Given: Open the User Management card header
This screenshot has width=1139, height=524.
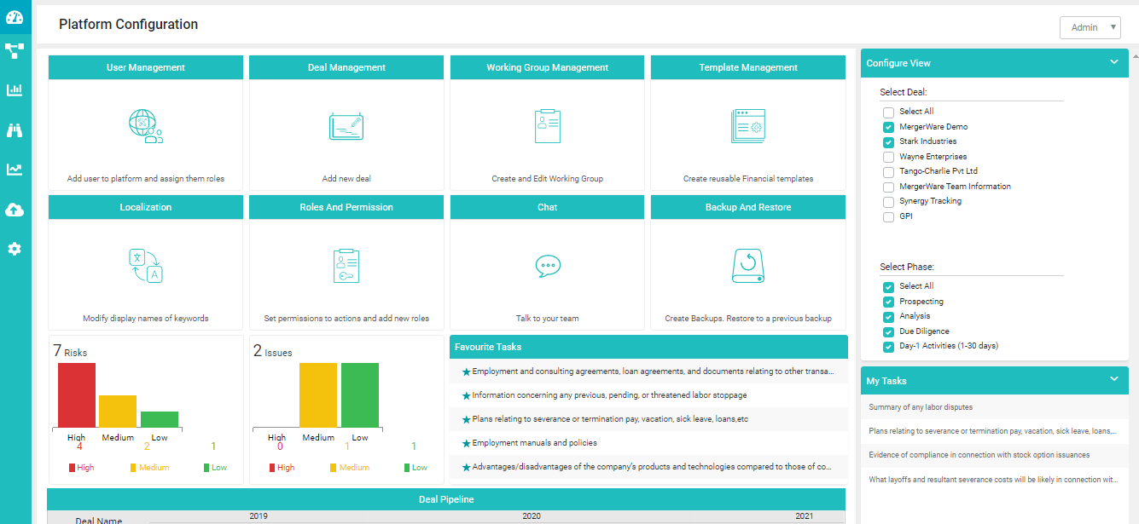Looking at the screenshot, I should pos(145,66).
